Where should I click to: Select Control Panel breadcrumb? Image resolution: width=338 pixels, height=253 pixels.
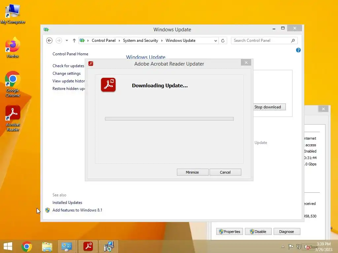click(x=103, y=41)
